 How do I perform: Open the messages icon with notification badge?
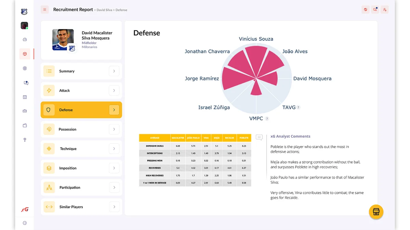pyautogui.click(x=375, y=10)
